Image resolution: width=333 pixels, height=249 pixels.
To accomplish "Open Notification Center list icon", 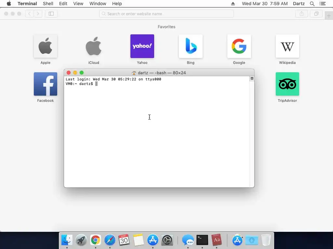I will tap(322, 4).
